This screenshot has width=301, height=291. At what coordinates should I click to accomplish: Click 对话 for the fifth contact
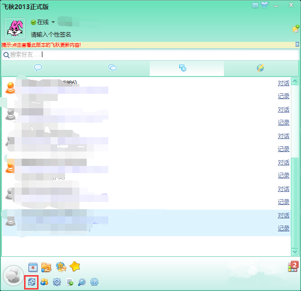(284, 189)
